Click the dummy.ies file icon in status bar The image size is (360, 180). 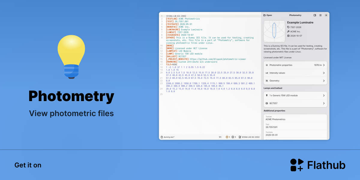pyautogui.click(x=162, y=137)
